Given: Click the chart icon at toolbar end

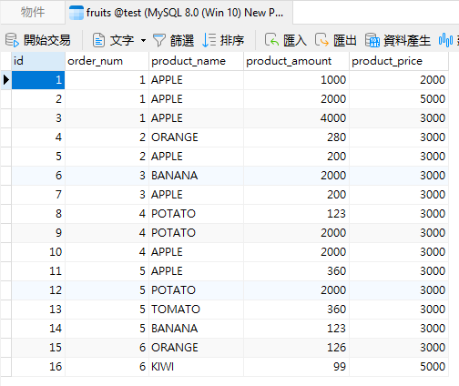Looking at the screenshot, I should tap(445, 40).
